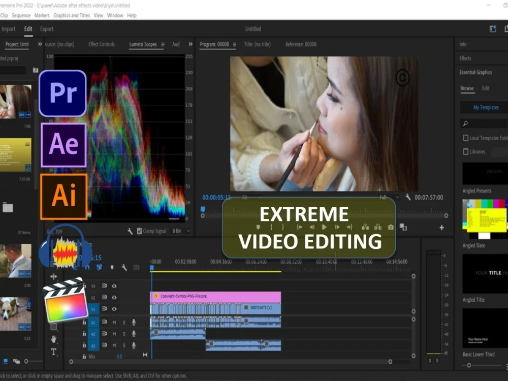Click the wrench icon in the Program monitor
The width and height of the screenshot is (508, 381).
(x=408, y=198)
